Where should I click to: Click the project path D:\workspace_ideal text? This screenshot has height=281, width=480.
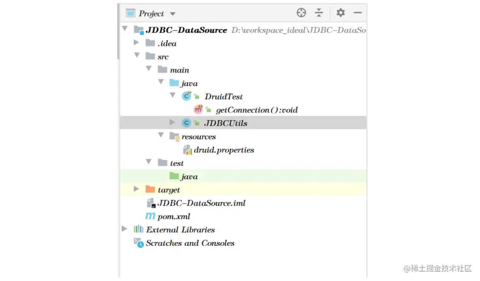tap(298, 30)
